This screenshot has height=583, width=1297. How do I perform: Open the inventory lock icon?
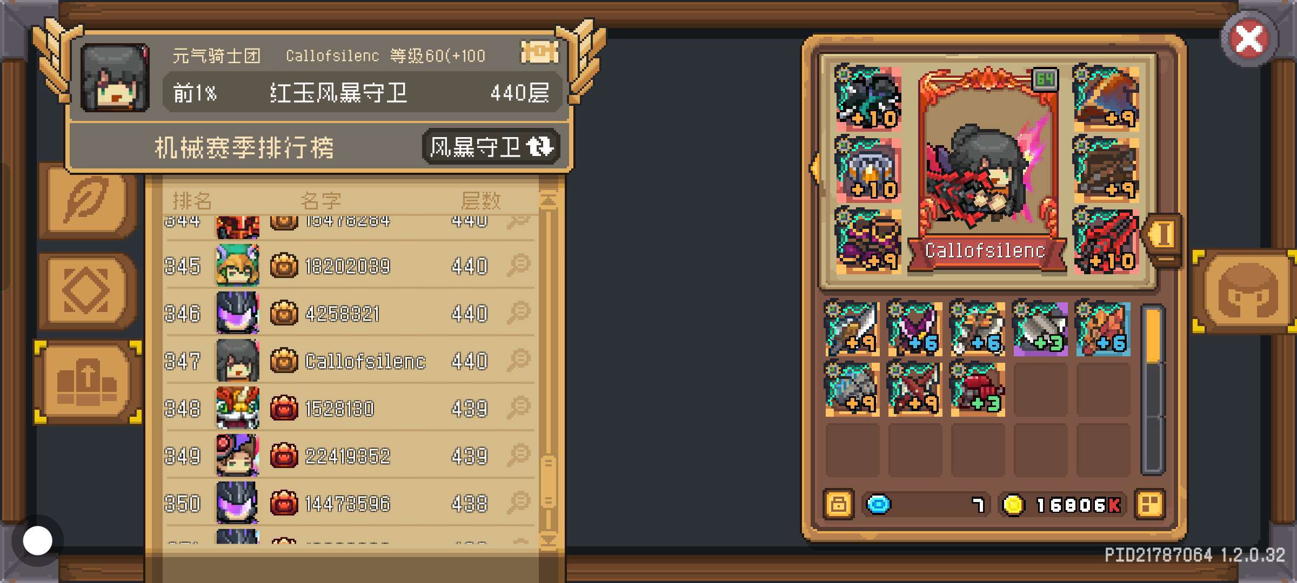click(838, 505)
